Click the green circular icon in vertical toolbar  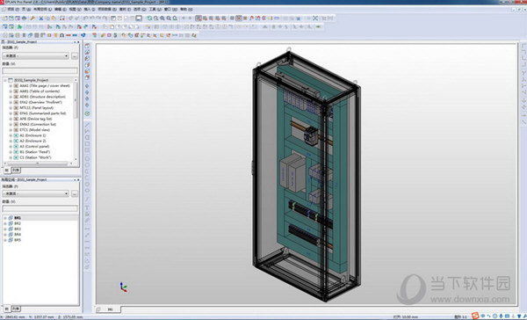coord(87,113)
